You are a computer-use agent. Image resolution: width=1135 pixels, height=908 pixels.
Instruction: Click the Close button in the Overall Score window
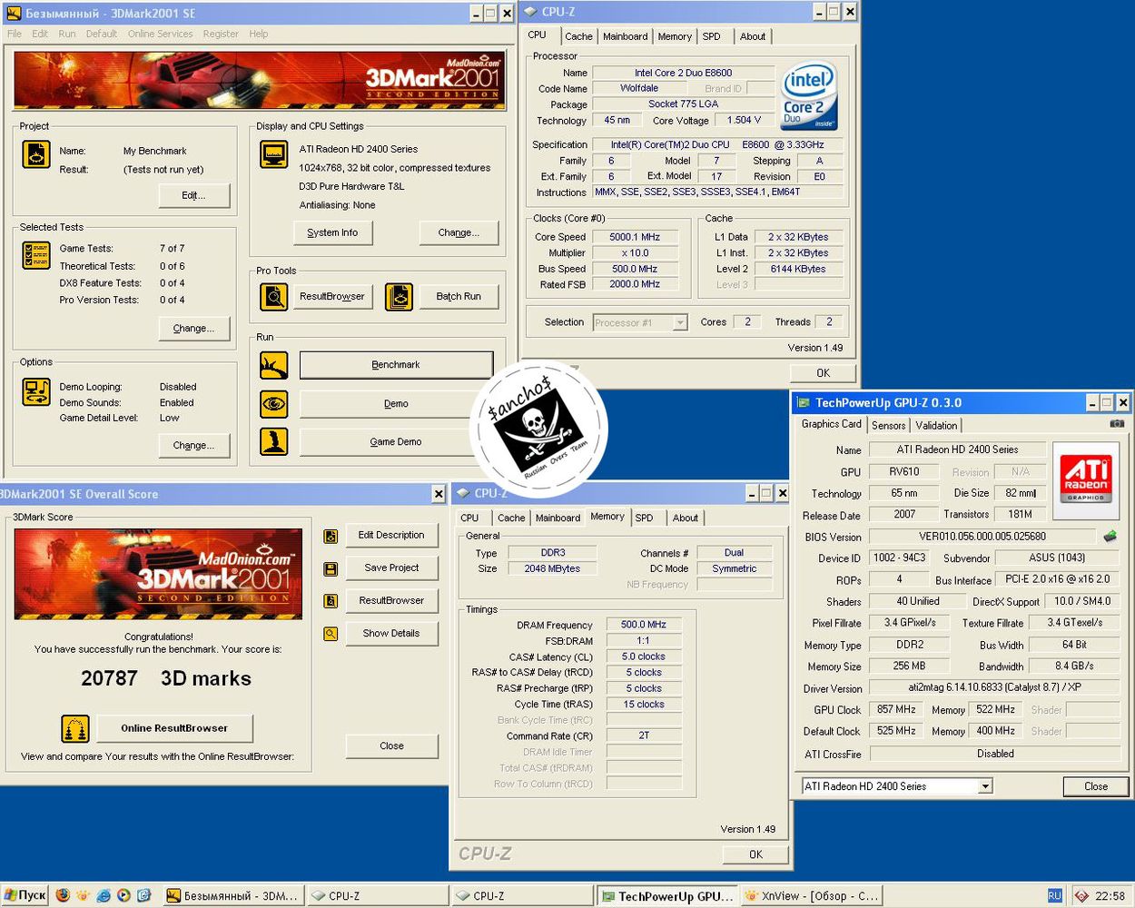(391, 746)
